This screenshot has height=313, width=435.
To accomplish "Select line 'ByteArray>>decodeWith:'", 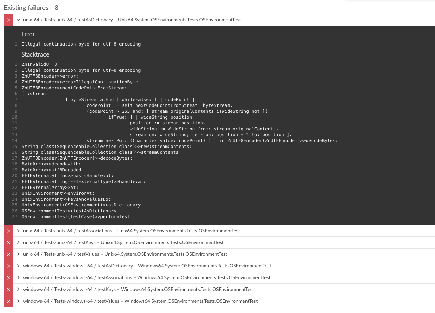I will click(51, 164).
